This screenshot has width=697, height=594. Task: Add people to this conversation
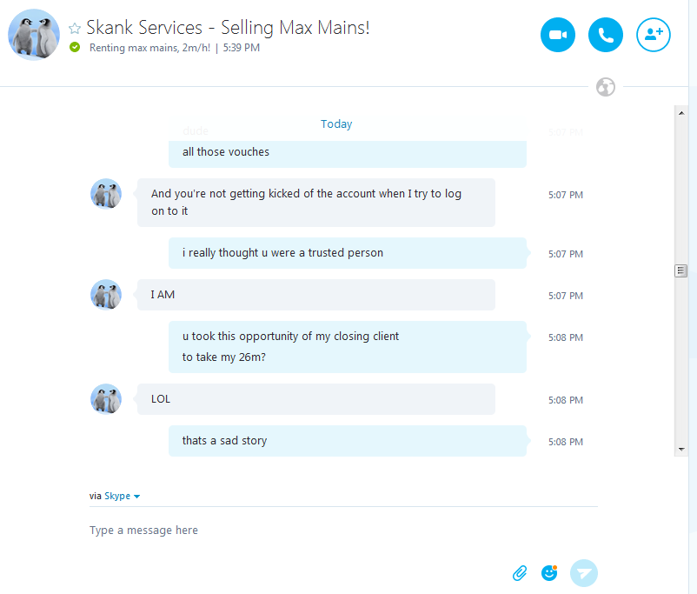tap(654, 35)
